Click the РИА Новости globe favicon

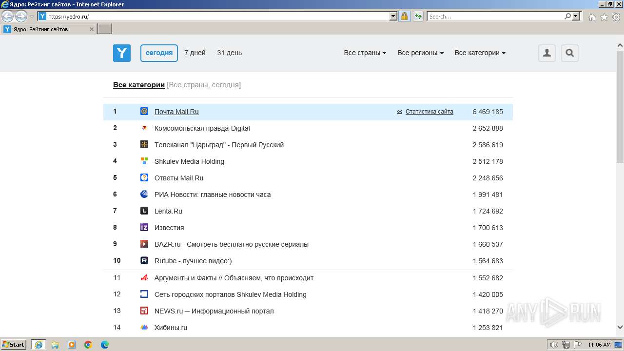tap(144, 194)
